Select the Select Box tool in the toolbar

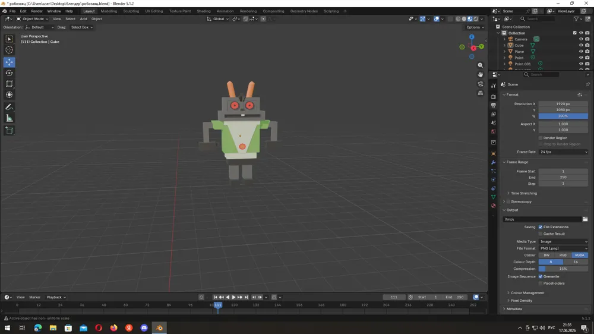click(9, 39)
